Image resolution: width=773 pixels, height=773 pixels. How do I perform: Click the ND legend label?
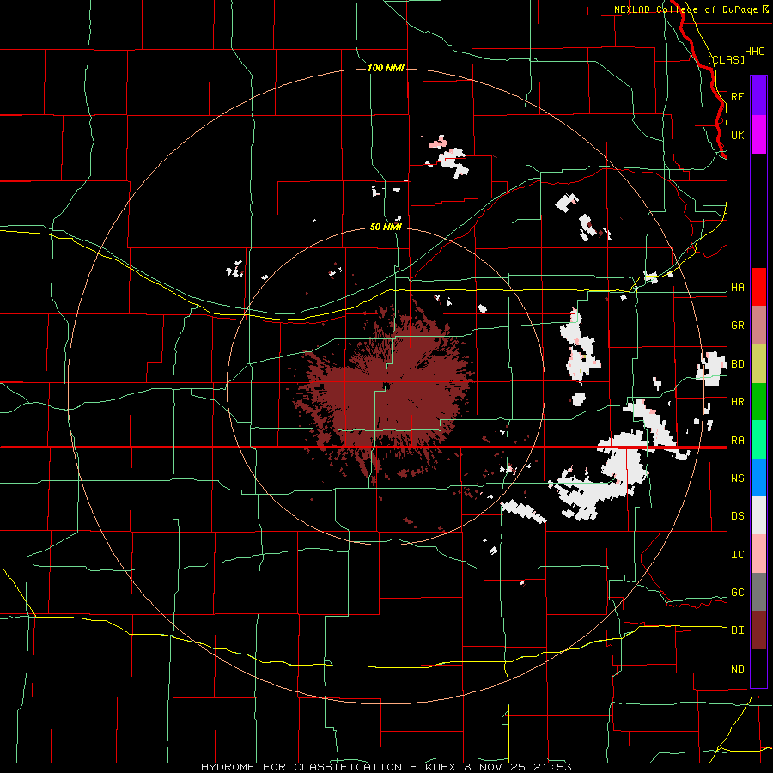tap(737, 669)
